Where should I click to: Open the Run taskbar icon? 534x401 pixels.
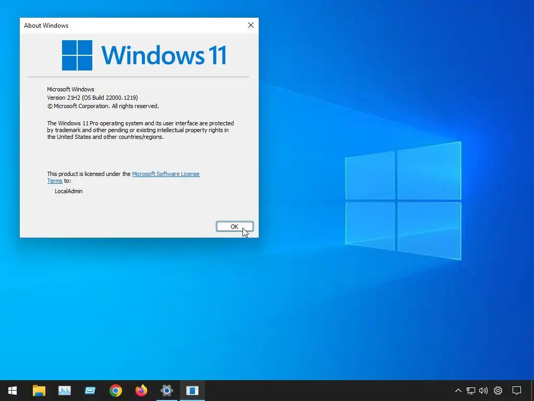(90, 391)
